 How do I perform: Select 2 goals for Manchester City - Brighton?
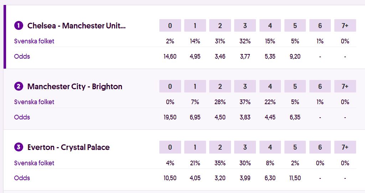click(220, 86)
